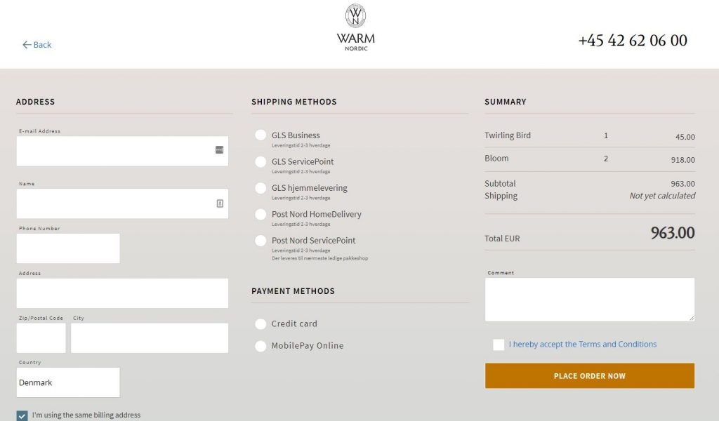Select GLS Business shipping method
Image resolution: width=719 pixels, height=421 pixels.
260,135
